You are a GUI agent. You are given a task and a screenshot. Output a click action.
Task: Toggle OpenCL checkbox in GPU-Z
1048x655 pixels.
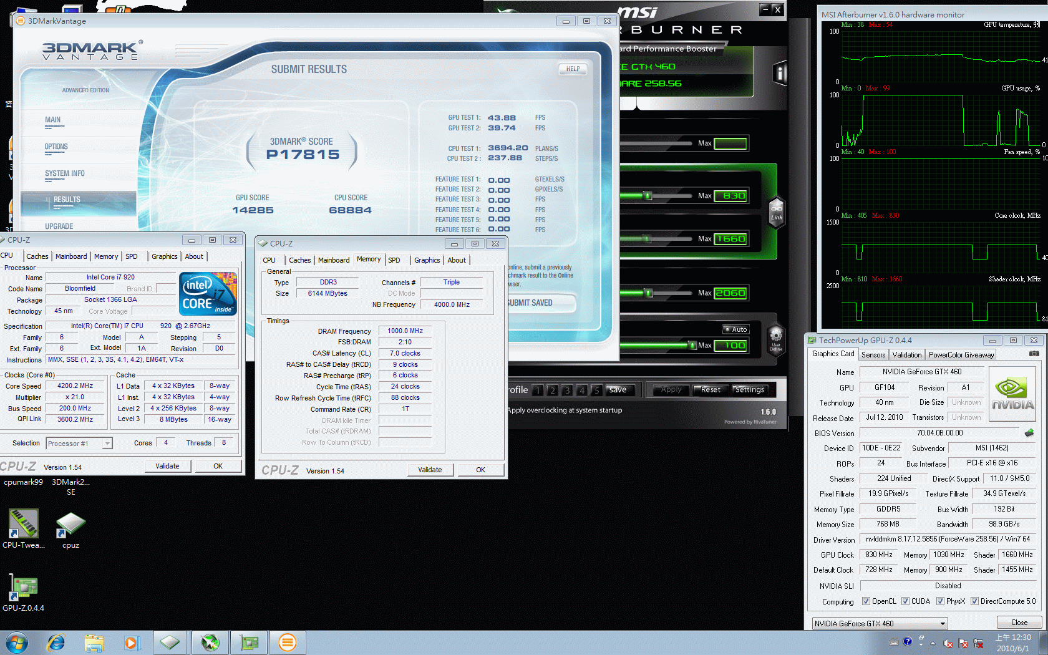pos(866,601)
